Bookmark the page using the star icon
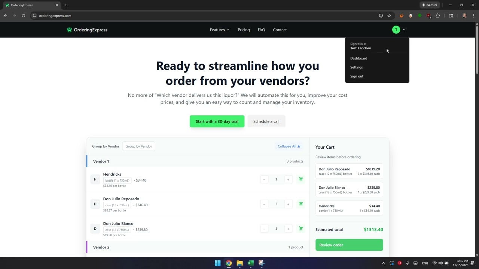479x269 pixels. (389, 16)
